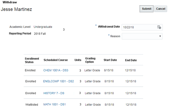This screenshot has width=169, height=108.
Task: Click the Scheduled Course column header
Action: click(x=56, y=60)
